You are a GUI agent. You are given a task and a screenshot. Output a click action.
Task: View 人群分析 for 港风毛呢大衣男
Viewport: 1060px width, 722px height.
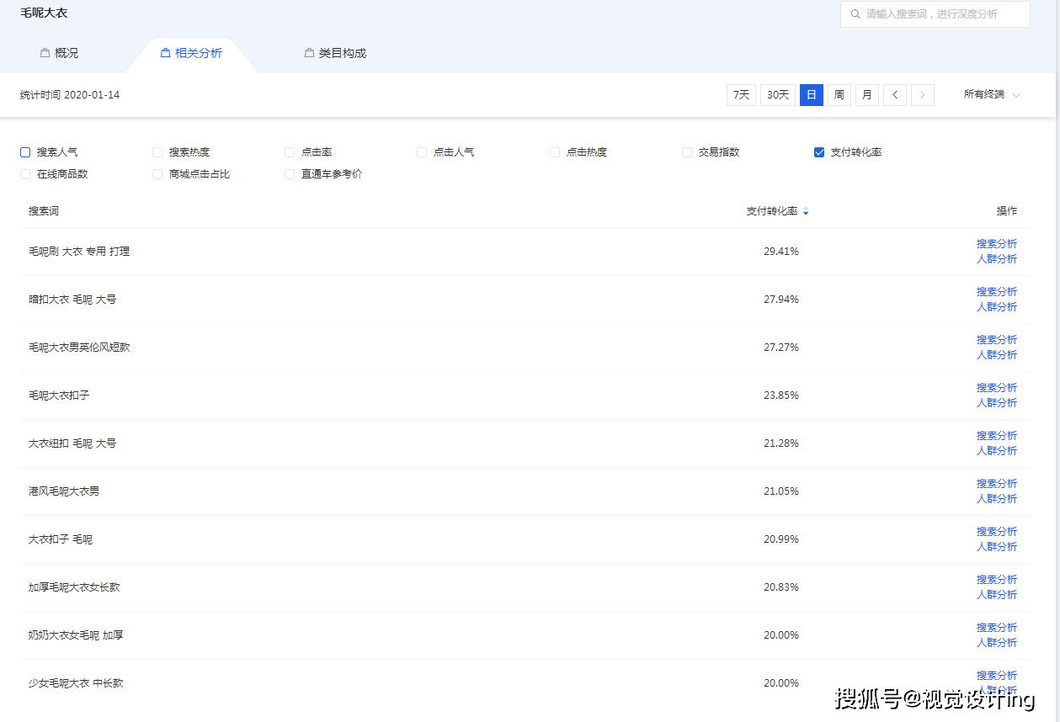997,499
